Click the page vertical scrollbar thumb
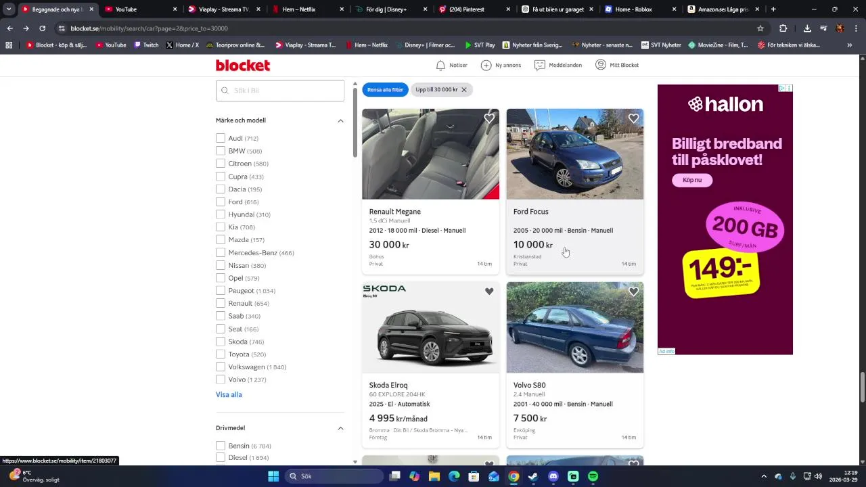Image resolution: width=866 pixels, height=487 pixels. tap(861, 387)
